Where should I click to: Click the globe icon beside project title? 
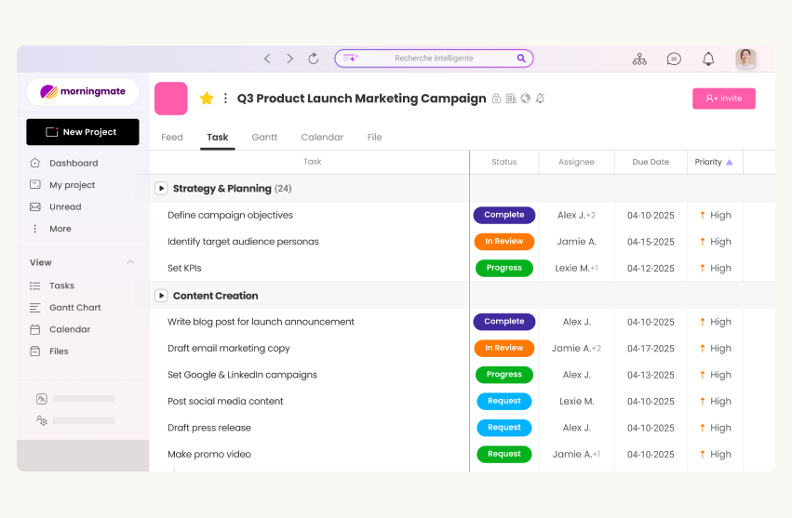526,99
